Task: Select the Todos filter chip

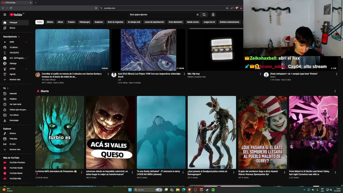Action: [x=40, y=22]
